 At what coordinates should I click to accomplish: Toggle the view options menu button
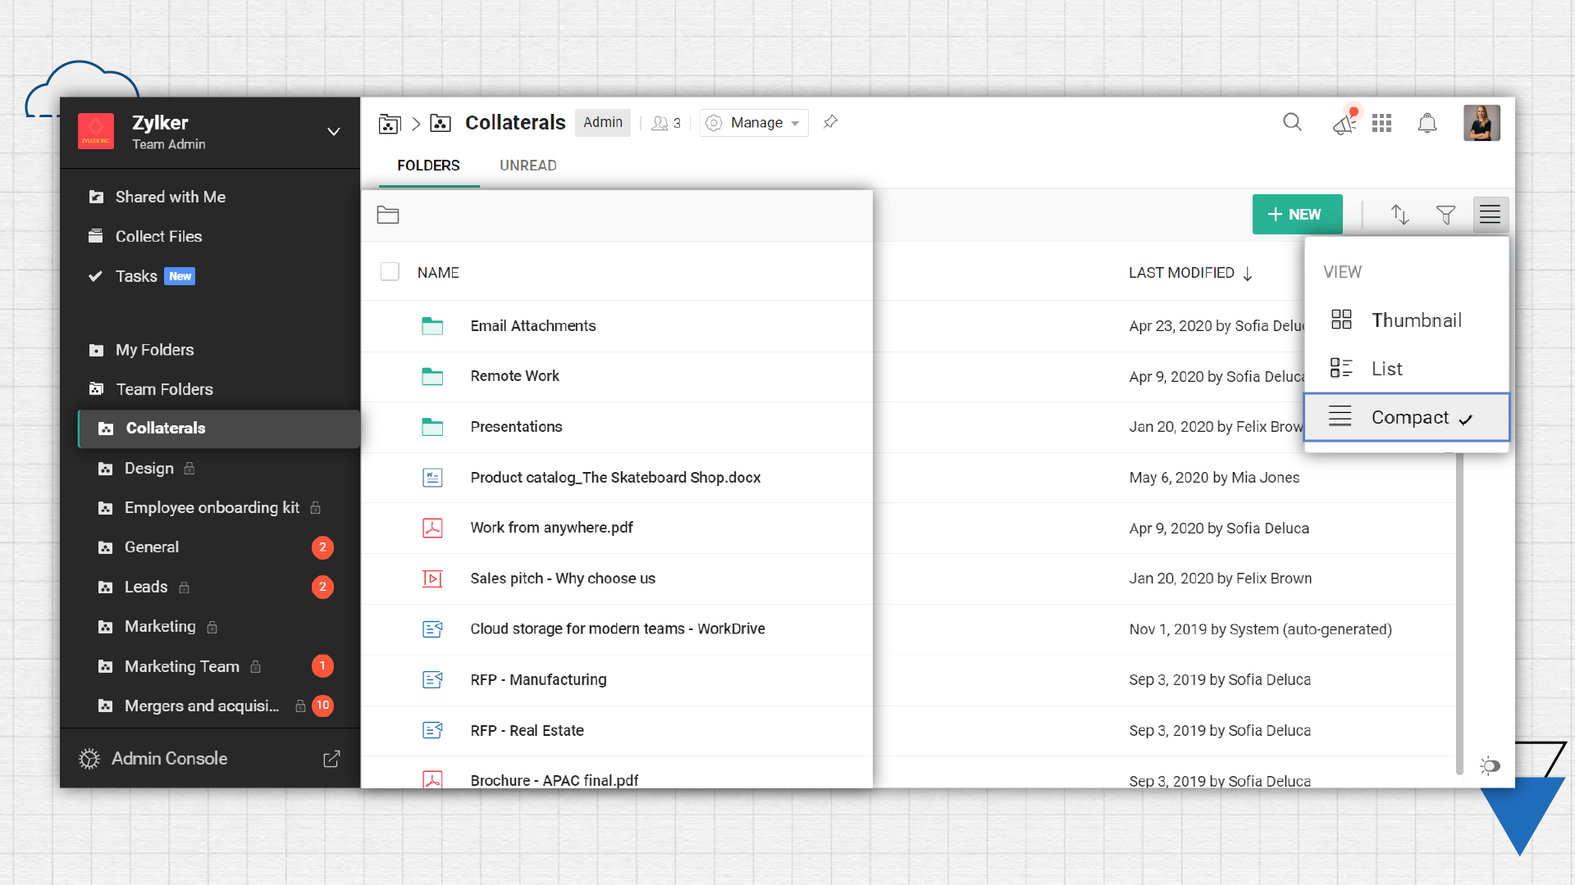pyautogui.click(x=1490, y=215)
